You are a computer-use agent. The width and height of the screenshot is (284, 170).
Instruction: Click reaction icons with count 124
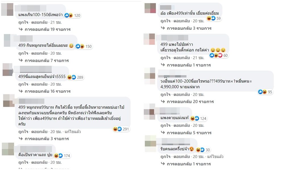pos(198,118)
